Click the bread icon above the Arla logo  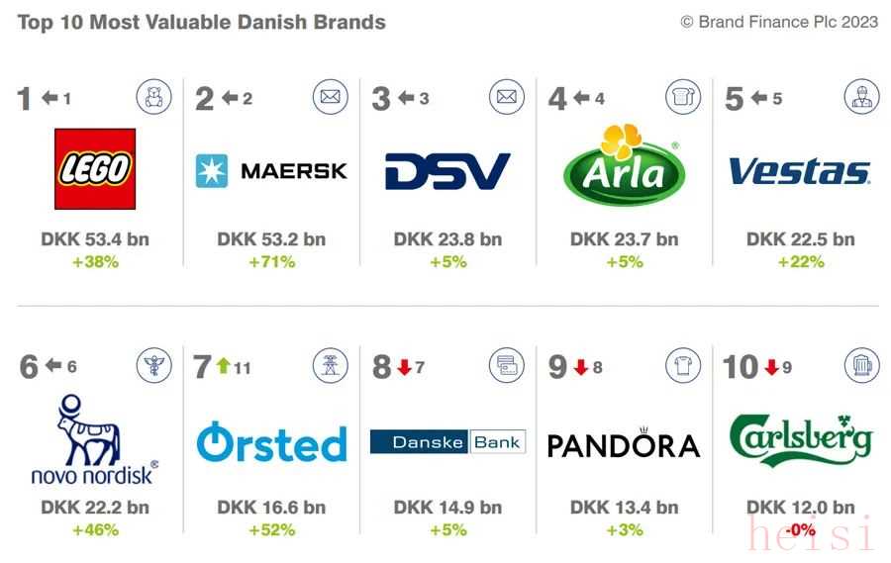point(683,97)
